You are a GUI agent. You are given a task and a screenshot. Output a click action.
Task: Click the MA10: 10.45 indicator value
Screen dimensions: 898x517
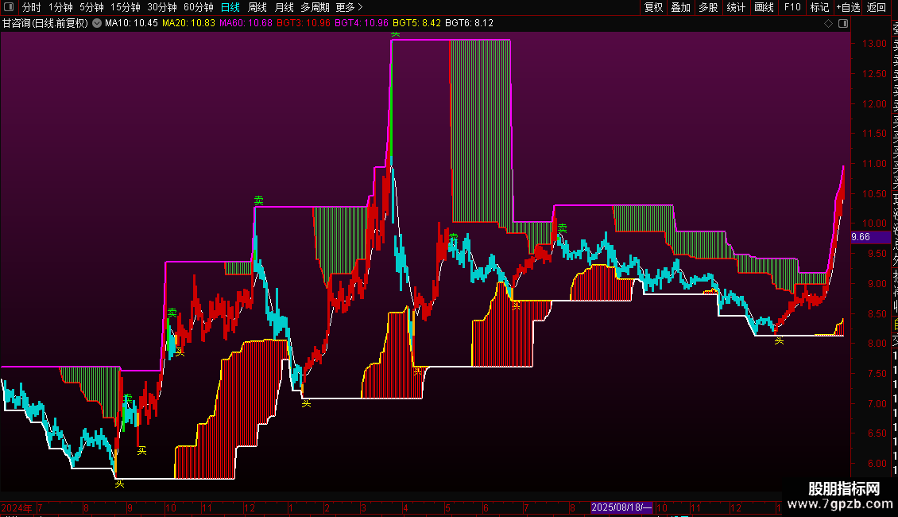[131, 23]
